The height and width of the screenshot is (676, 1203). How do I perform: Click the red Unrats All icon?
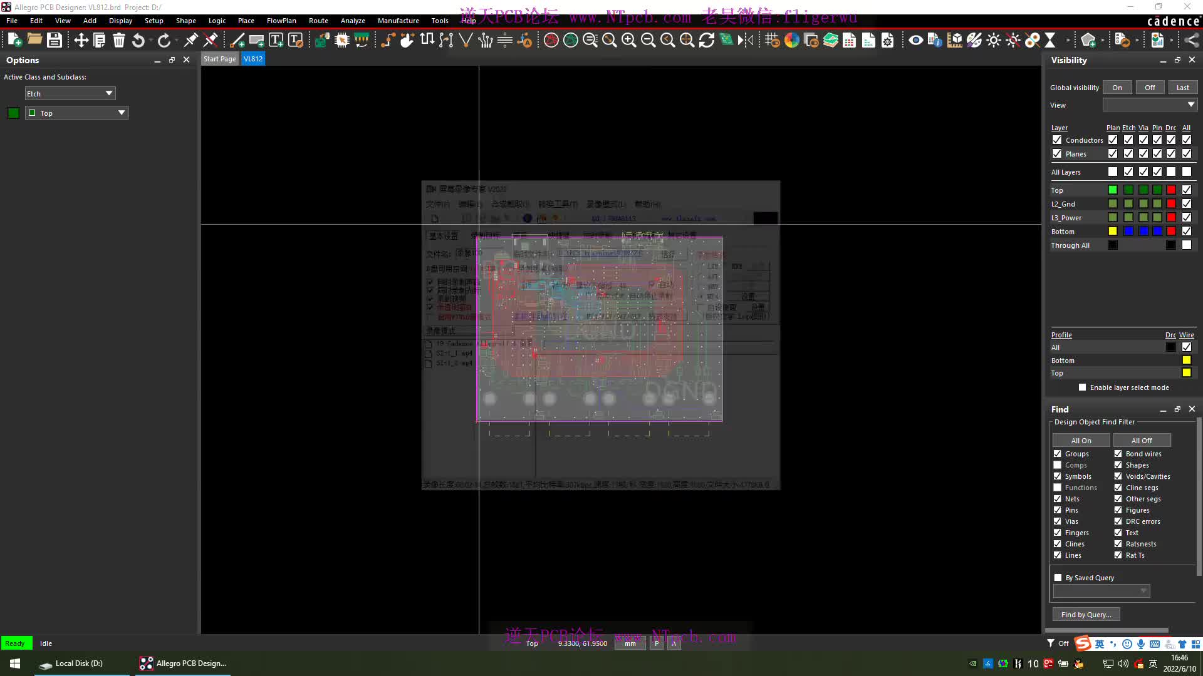coord(551,41)
